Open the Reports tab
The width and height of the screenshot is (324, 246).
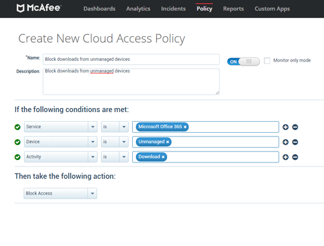pyautogui.click(x=233, y=8)
